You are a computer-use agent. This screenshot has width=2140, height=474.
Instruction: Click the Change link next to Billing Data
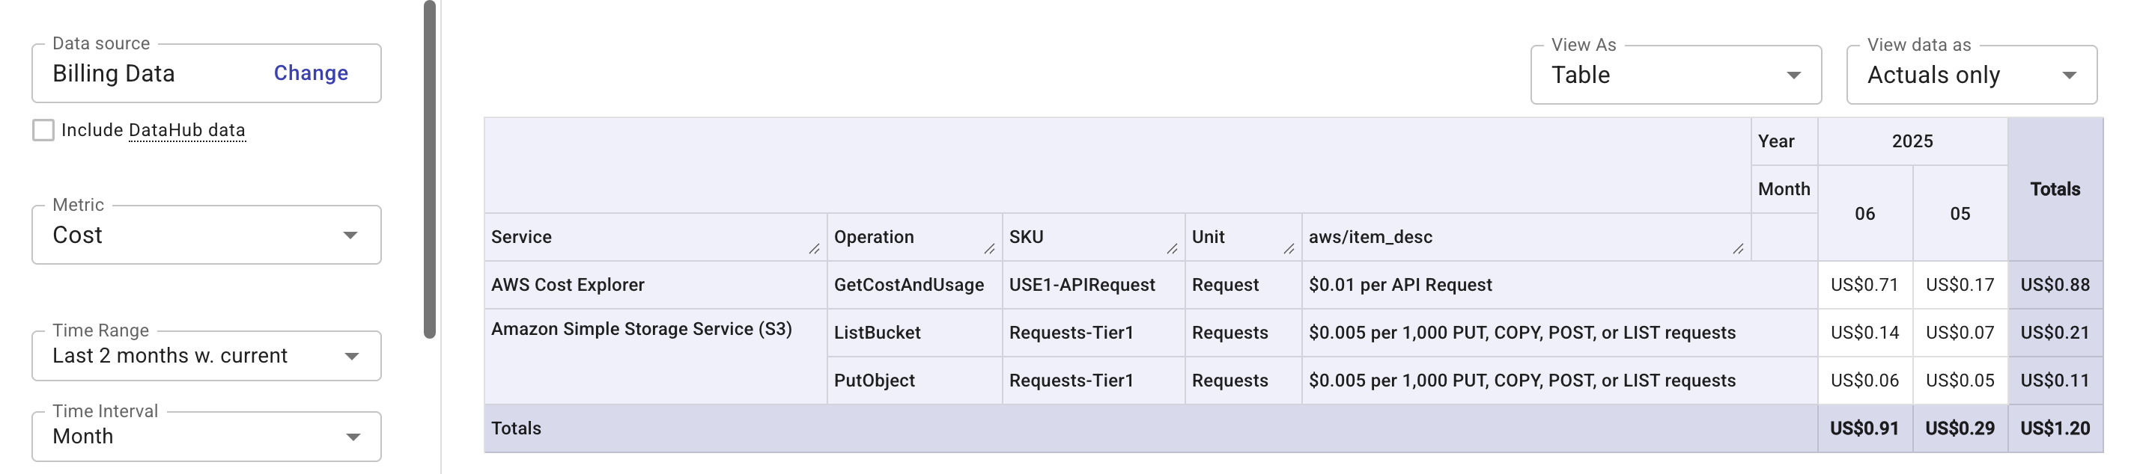(310, 73)
